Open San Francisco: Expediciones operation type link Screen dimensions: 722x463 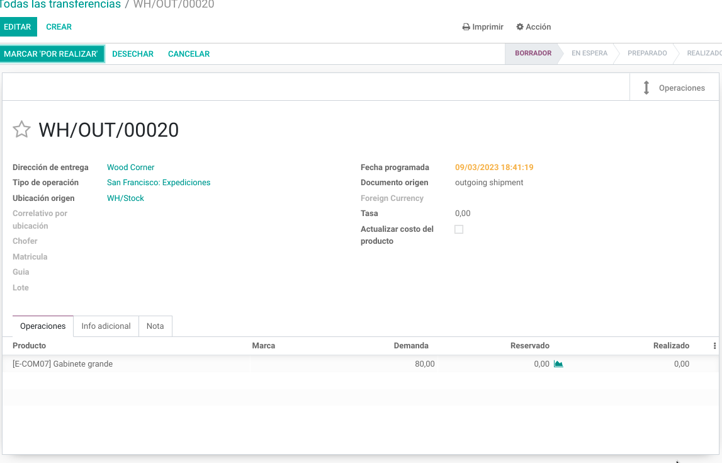coord(159,183)
